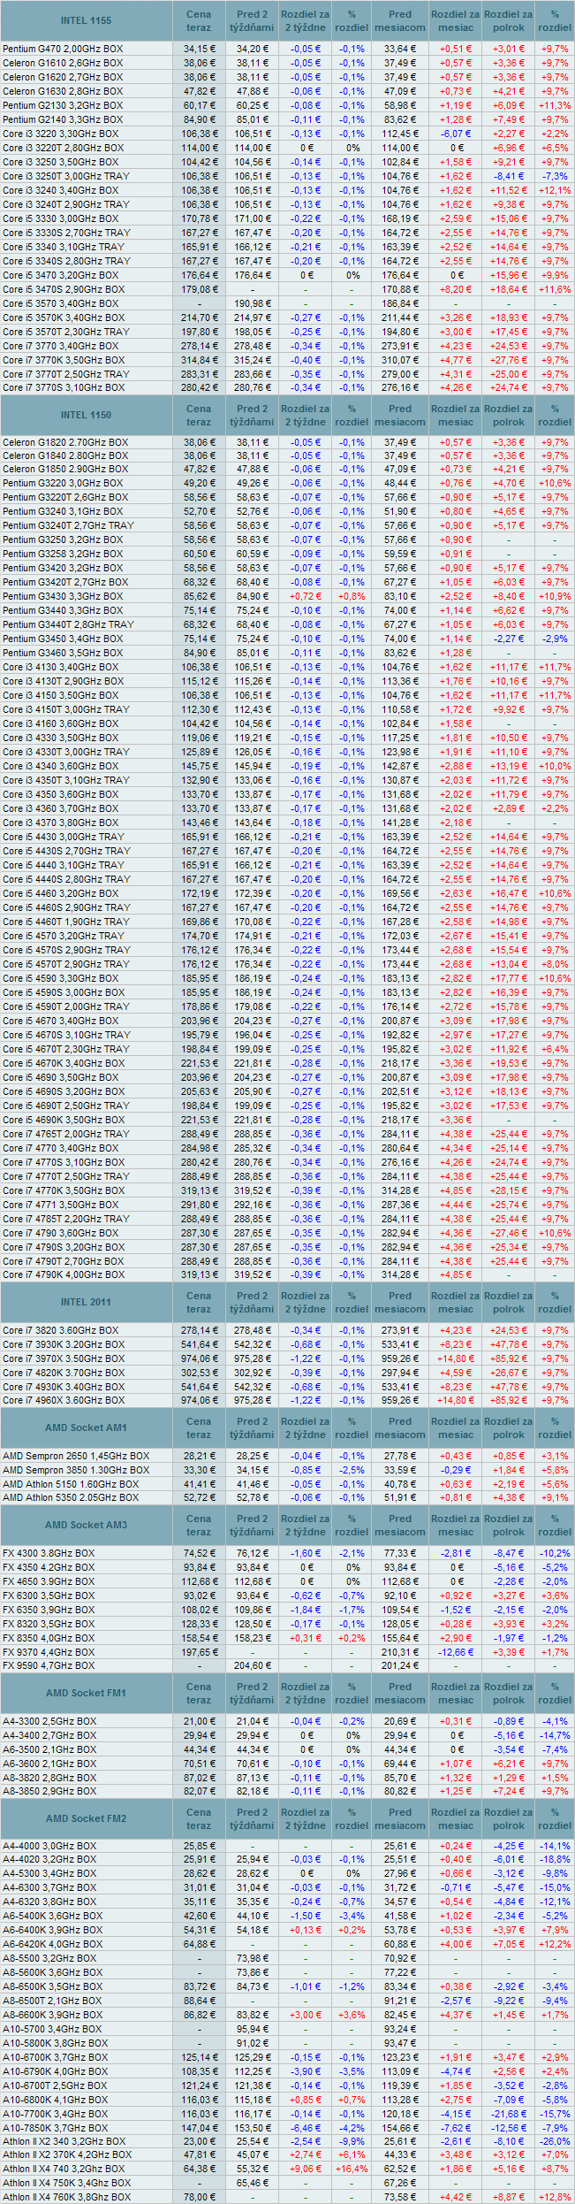
Task: Click +0,72 € two-week difference for Pentium G3430
Action: 306,596
